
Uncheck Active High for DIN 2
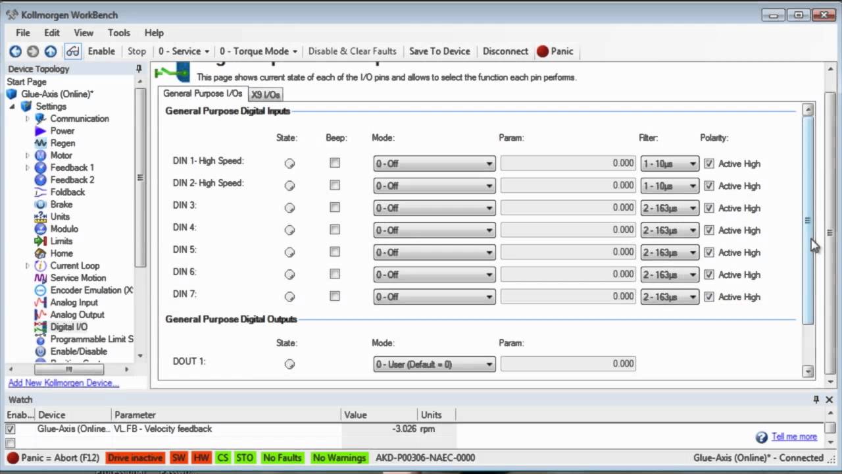709,186
